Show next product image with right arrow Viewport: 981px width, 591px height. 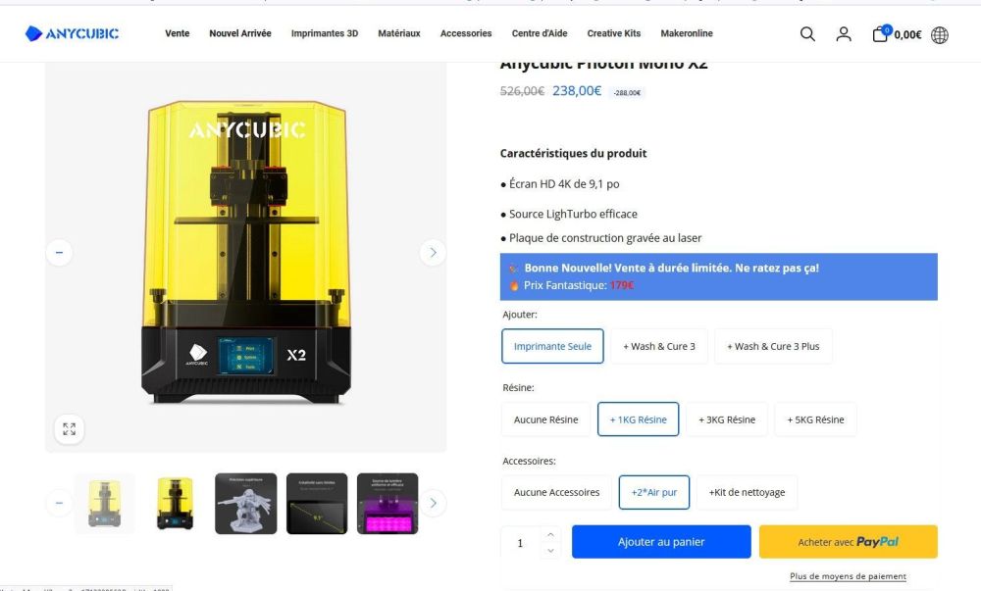(x=433, y=253)
